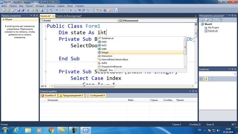238x134 pixels.
Task: Click the Windows Start button
Action: point(5,130)
